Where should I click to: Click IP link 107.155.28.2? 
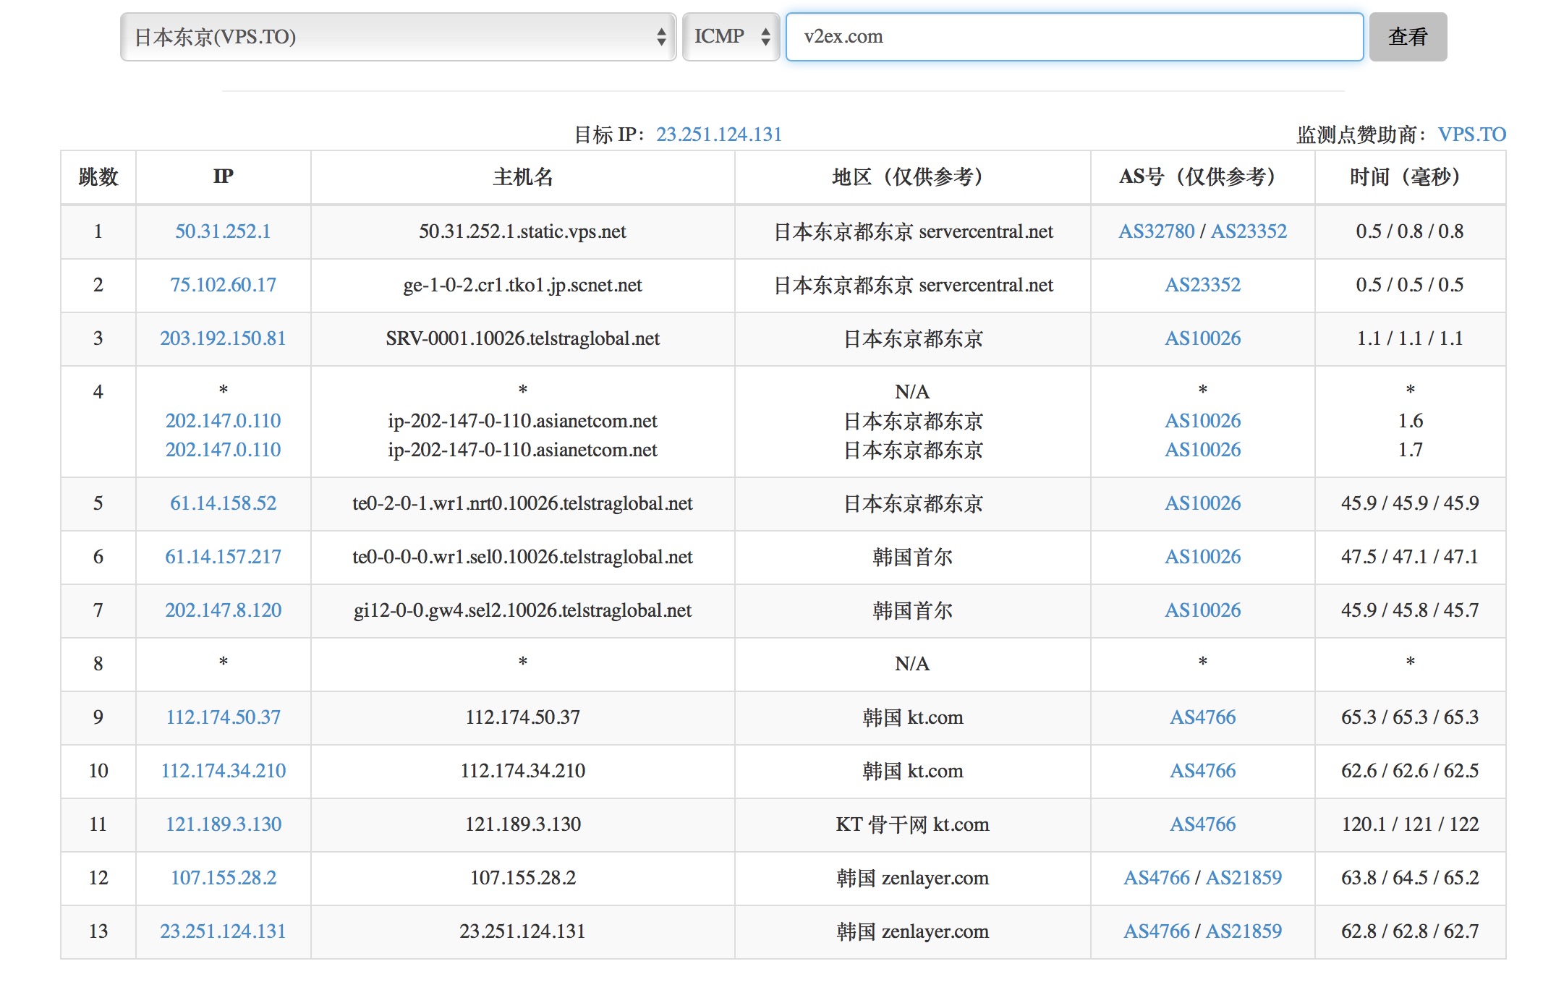(223, 878)
